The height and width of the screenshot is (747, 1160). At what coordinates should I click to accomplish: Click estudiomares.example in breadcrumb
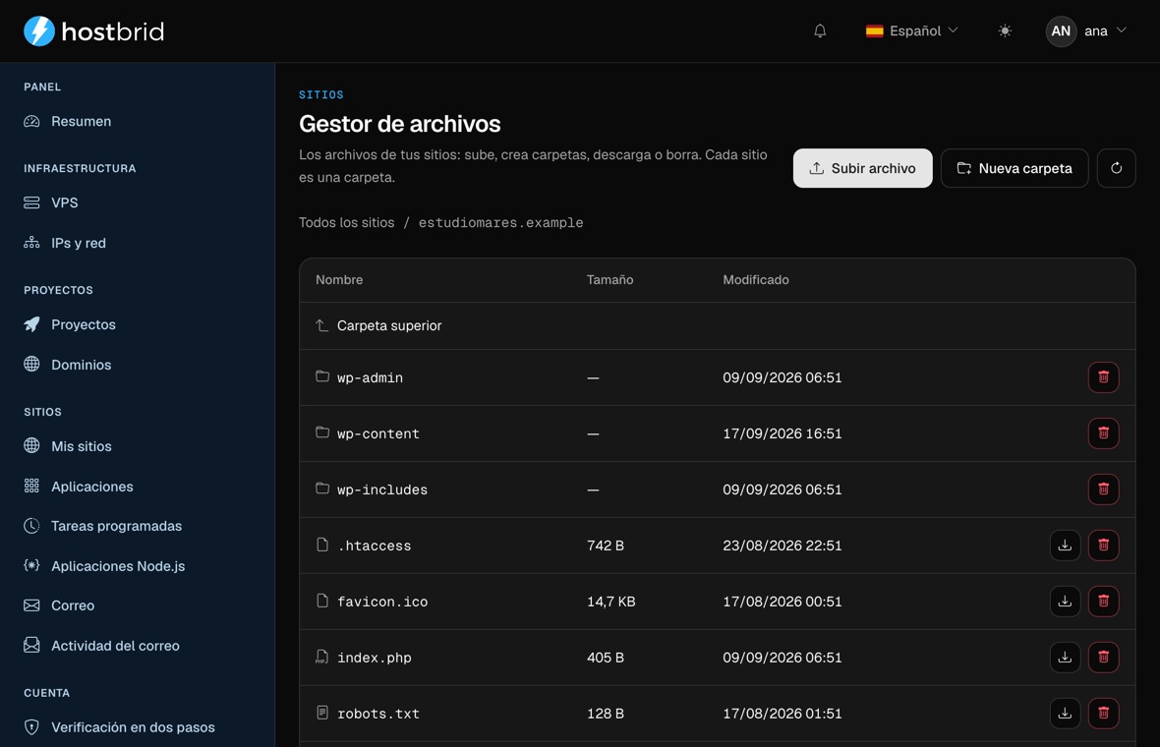click(x=500, y=222)
